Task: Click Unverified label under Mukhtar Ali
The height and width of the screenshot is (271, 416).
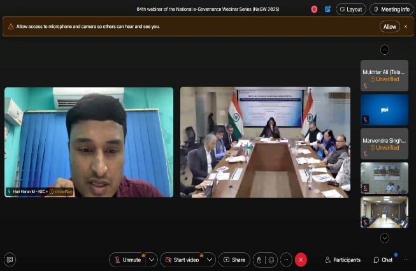Action: [385, 79]
